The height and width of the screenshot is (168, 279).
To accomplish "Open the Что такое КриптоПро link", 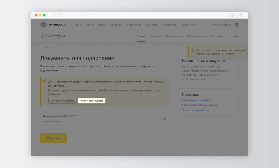I will coord(195,110).
